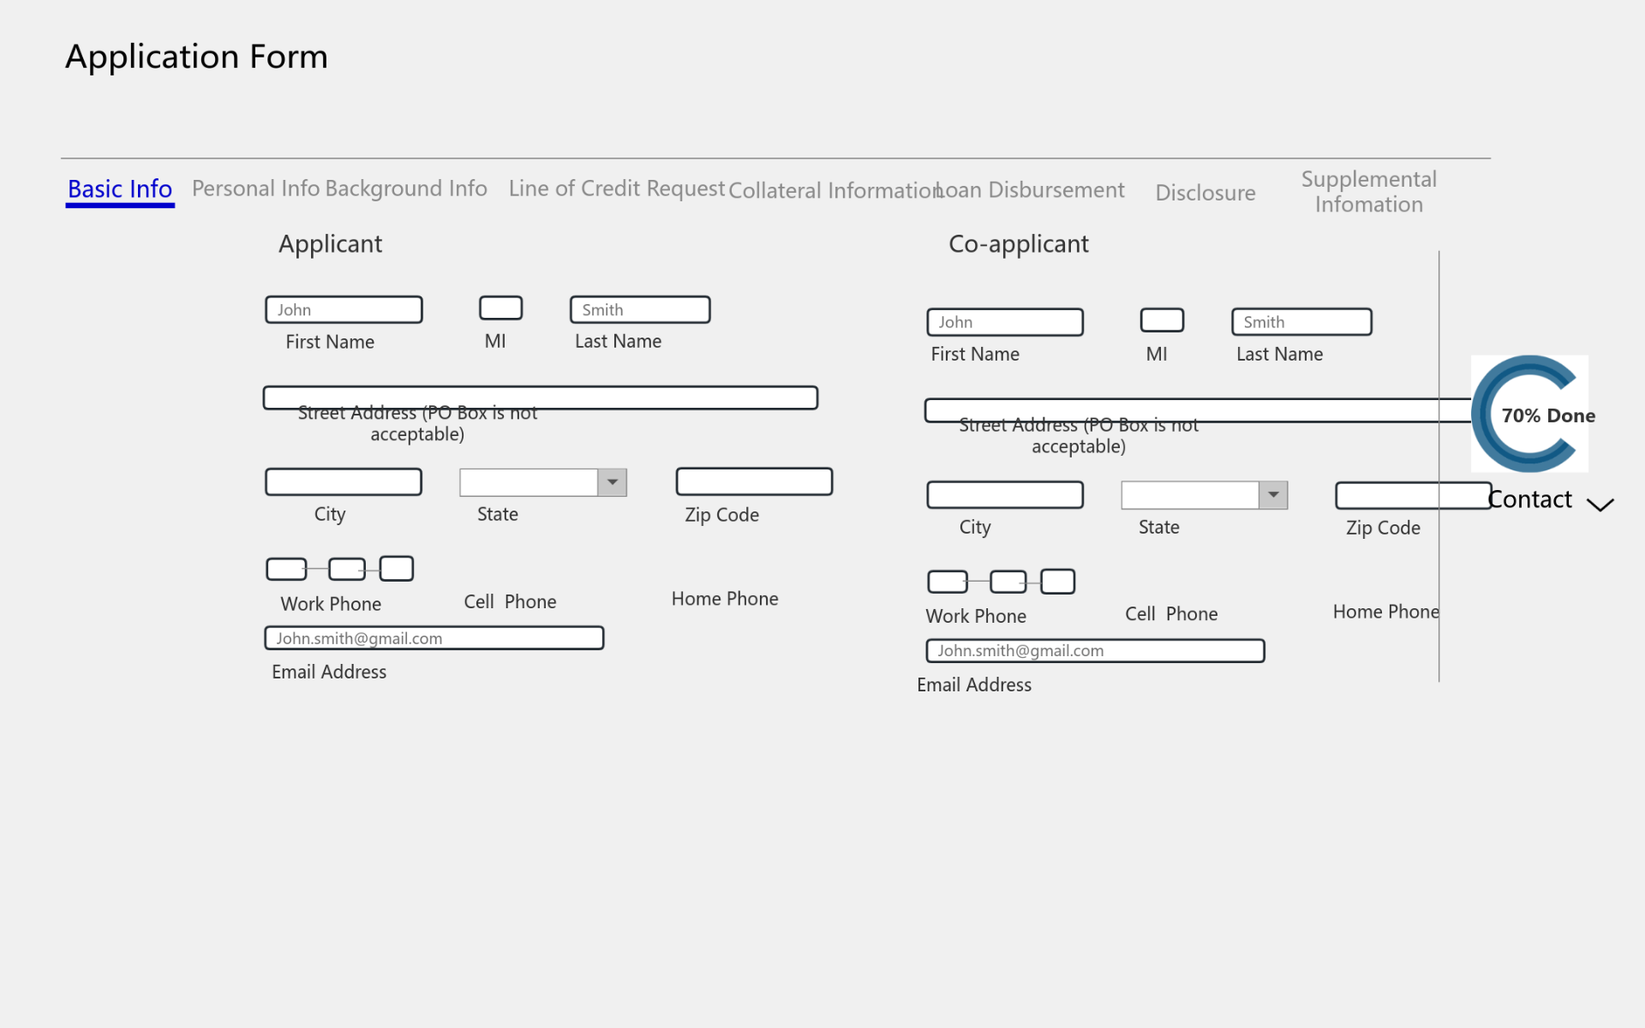Click the Applicant Street Address field

(540, 397)
